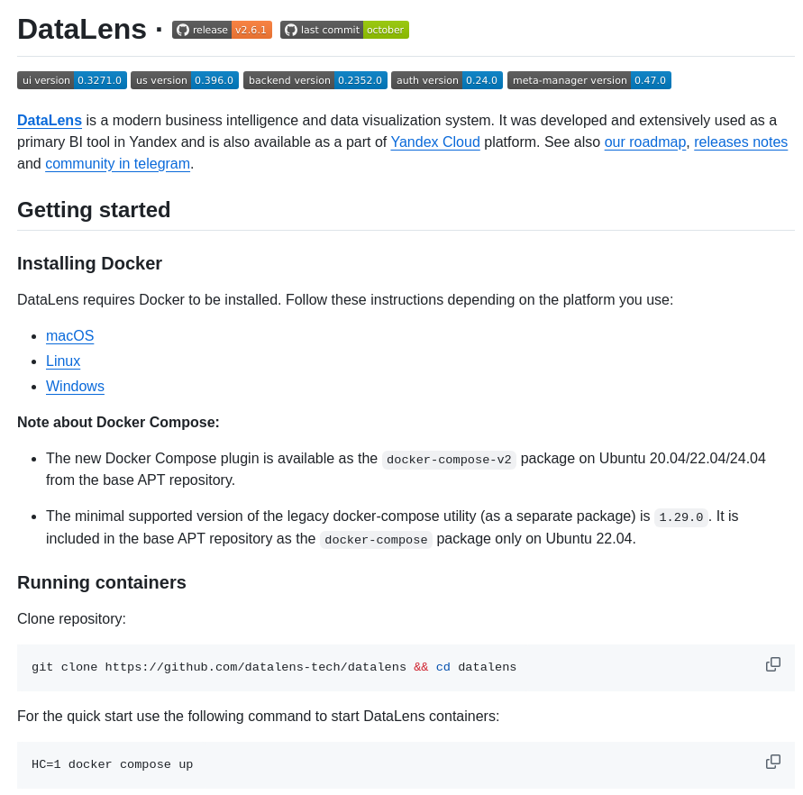Copy the docker compose command
The width and height of the screenshot is (803, 795).
pyautogui.click(x=772, y=761)
